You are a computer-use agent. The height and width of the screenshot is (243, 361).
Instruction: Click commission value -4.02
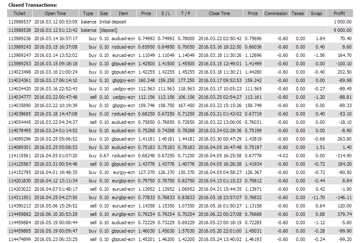click(283, 156)
